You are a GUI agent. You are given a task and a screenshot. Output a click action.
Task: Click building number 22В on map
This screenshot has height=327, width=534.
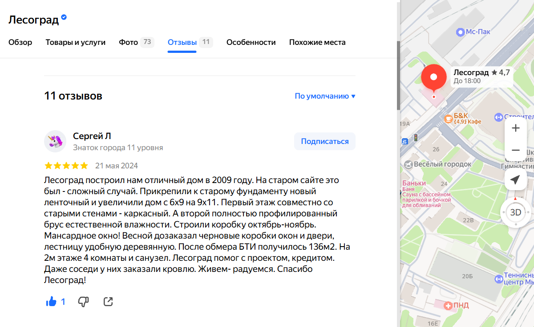click(468, 220)
